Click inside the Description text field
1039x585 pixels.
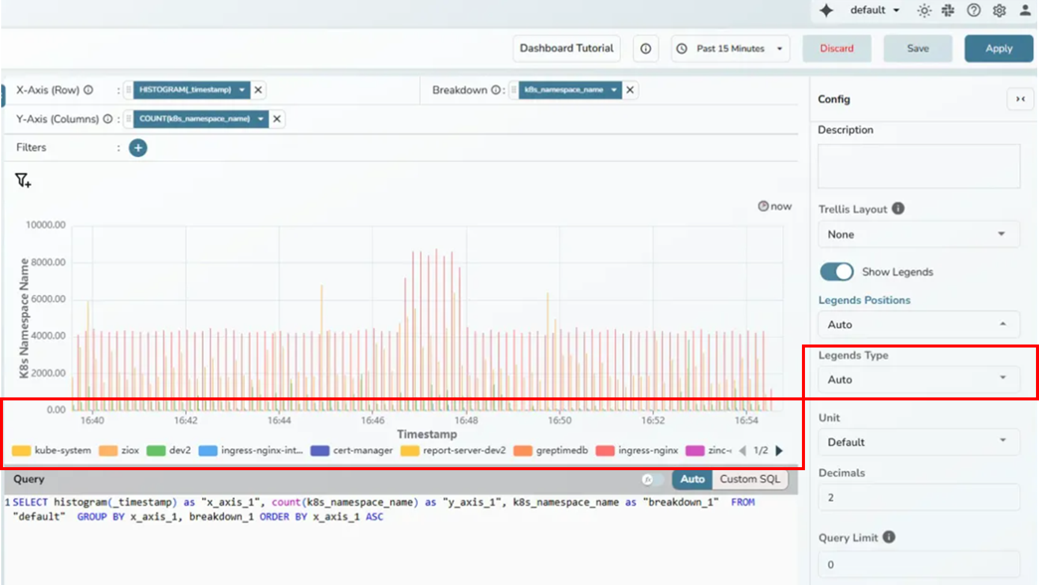coord(917,165)
